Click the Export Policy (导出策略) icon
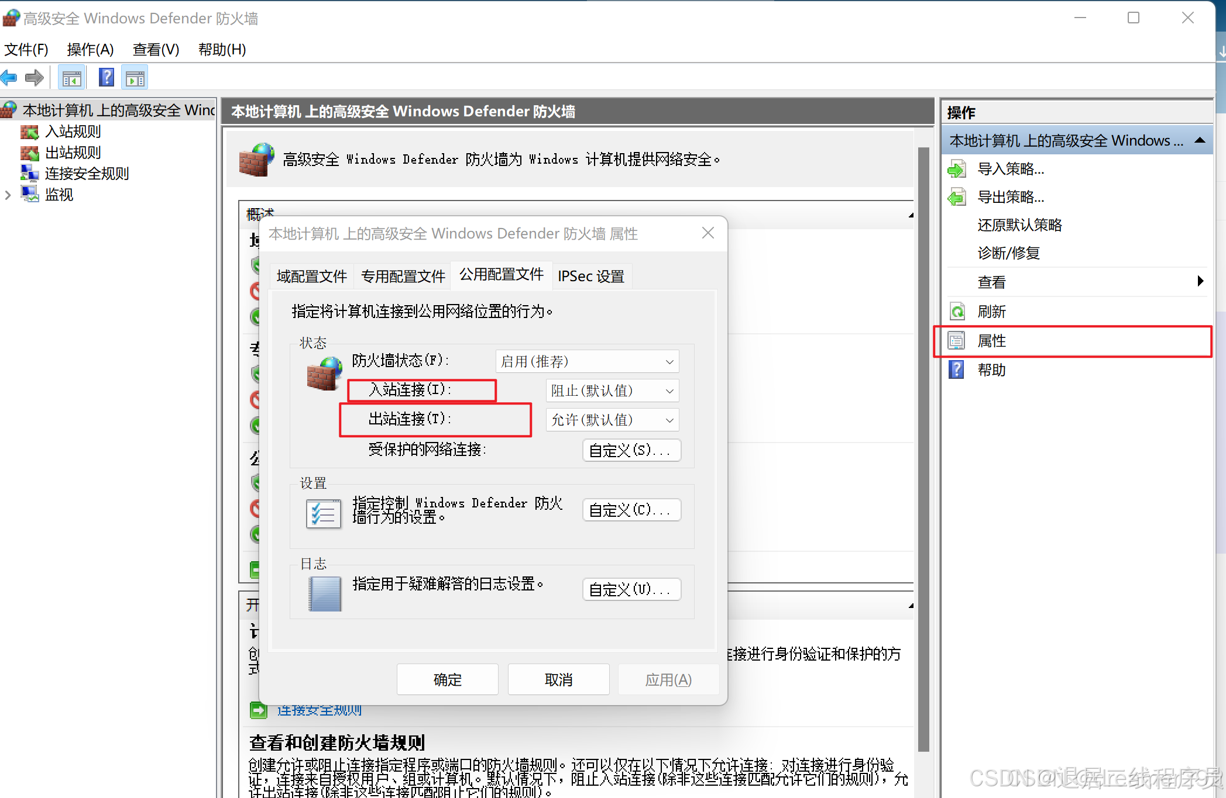Screen dimensions: 1226x798 click(957, 198)
